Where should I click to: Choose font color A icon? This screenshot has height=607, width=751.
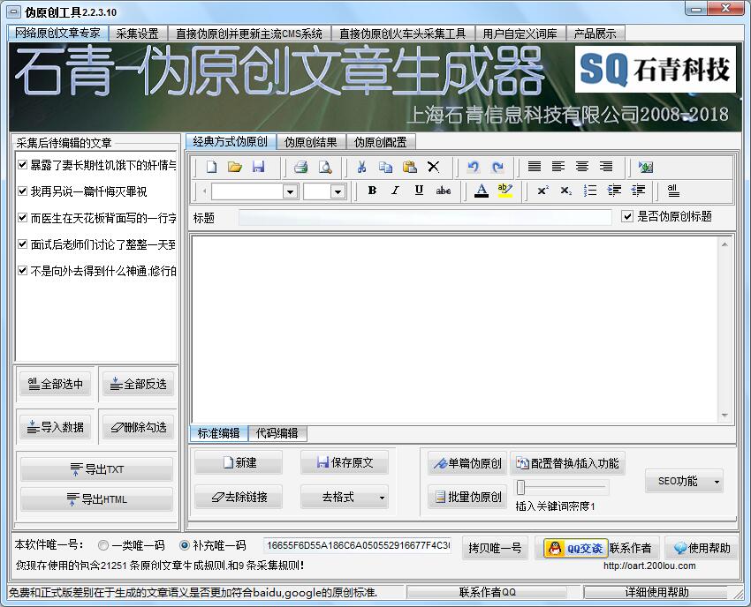[482, 191]
